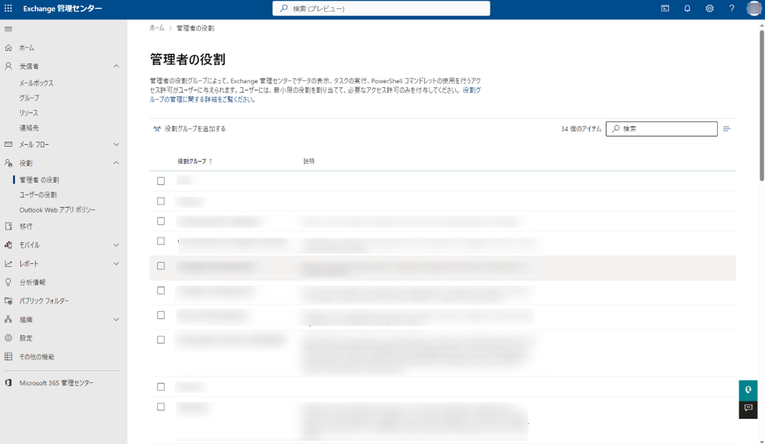
Task: Check the second role group row checkbox
Action: (161, 201)
